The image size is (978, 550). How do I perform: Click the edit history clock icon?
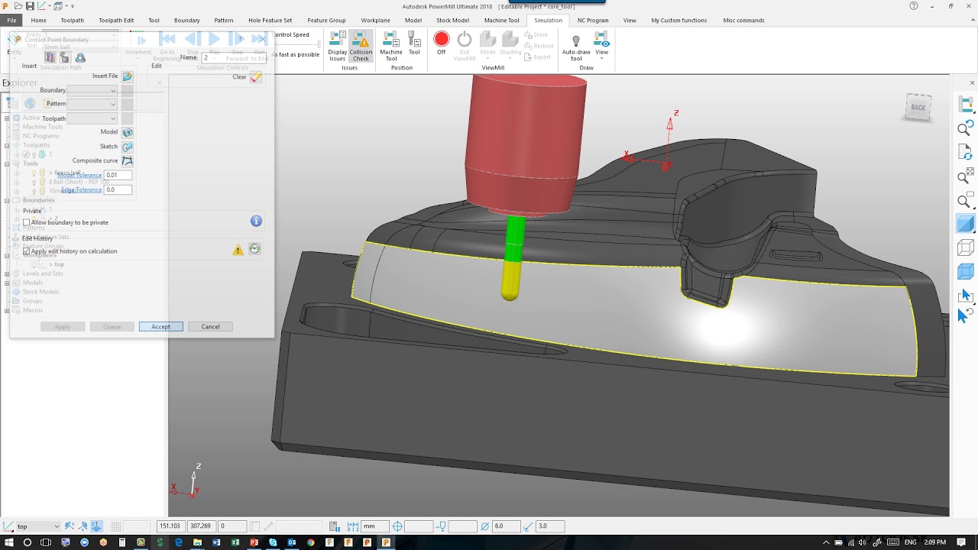point(255,249)
